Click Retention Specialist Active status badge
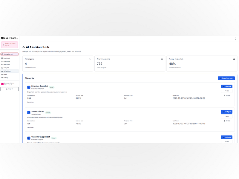 (52, 87)
